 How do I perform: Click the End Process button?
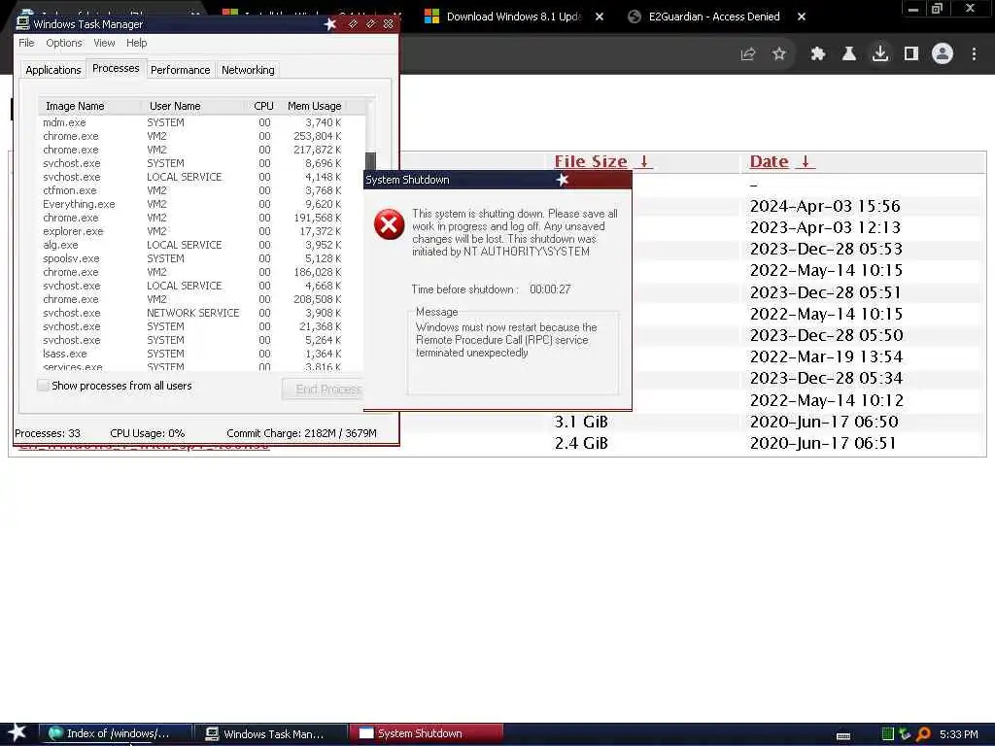coord(324,390)
